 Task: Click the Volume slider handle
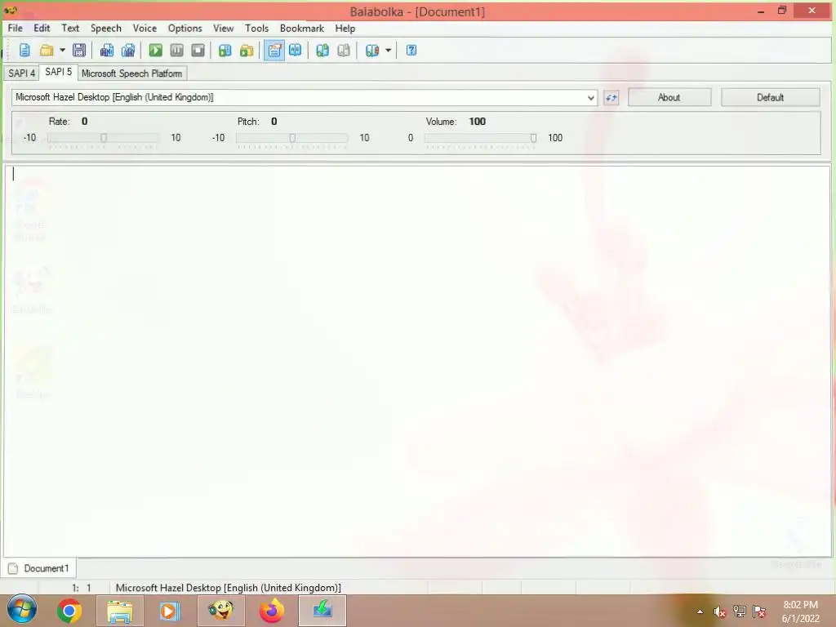(x=533, y=138)
